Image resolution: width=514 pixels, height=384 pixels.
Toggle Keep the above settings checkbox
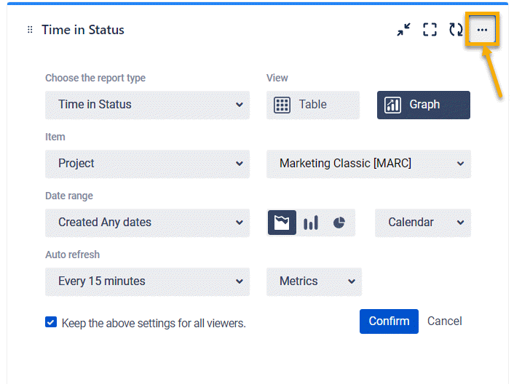(x=51, y=322)
